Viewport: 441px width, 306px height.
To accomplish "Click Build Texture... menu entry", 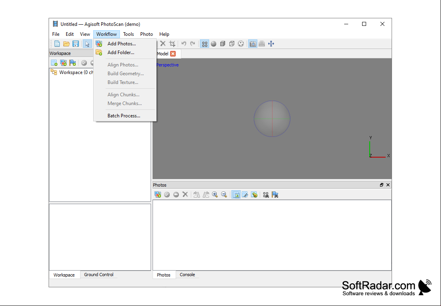I will pyautogui.click(x=125, y=82).
